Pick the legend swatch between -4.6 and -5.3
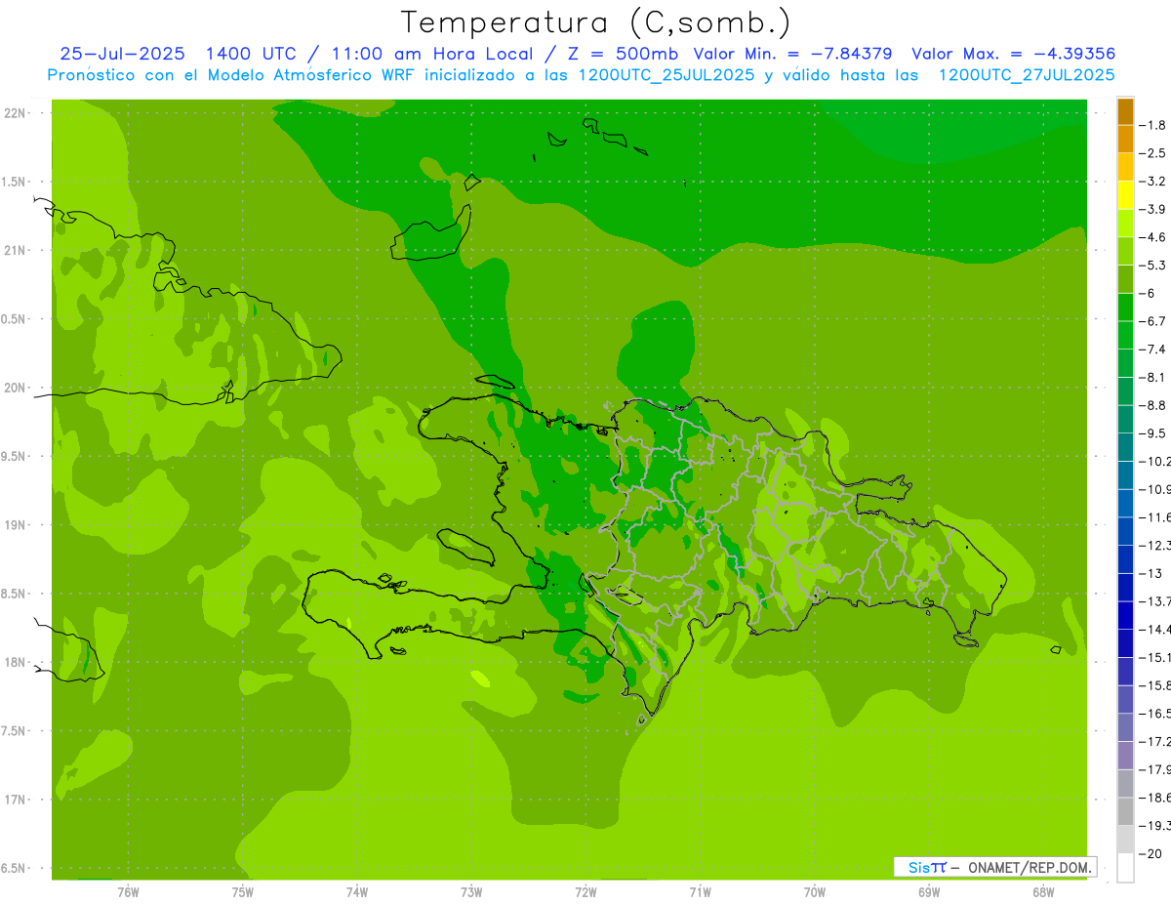The height and width of the screenshot is (905, 1171). coord(1126,252)
